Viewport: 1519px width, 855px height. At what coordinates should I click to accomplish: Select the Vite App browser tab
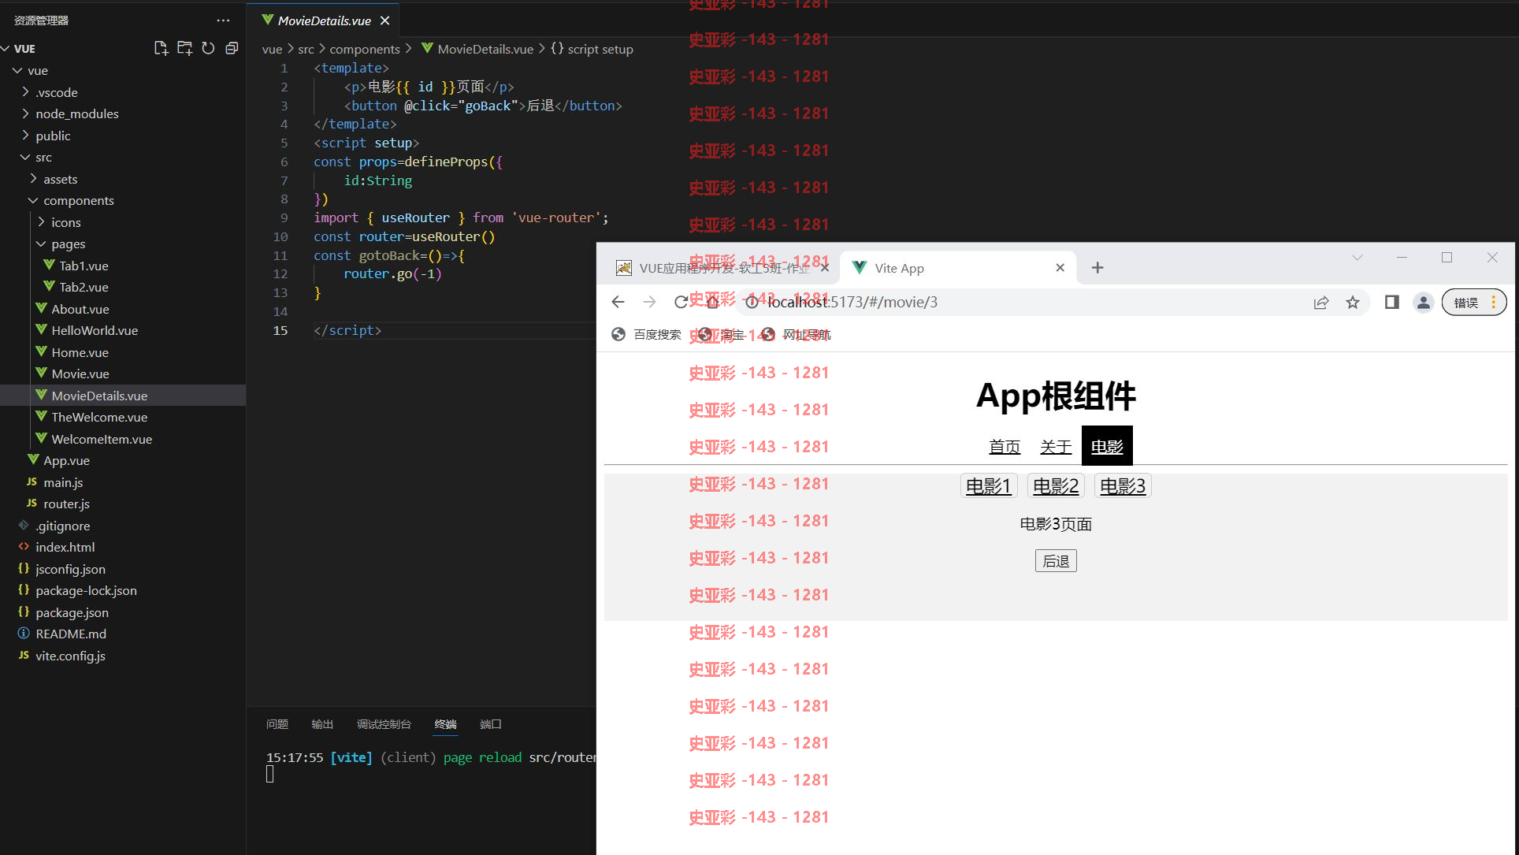click(x=958, y=268)
